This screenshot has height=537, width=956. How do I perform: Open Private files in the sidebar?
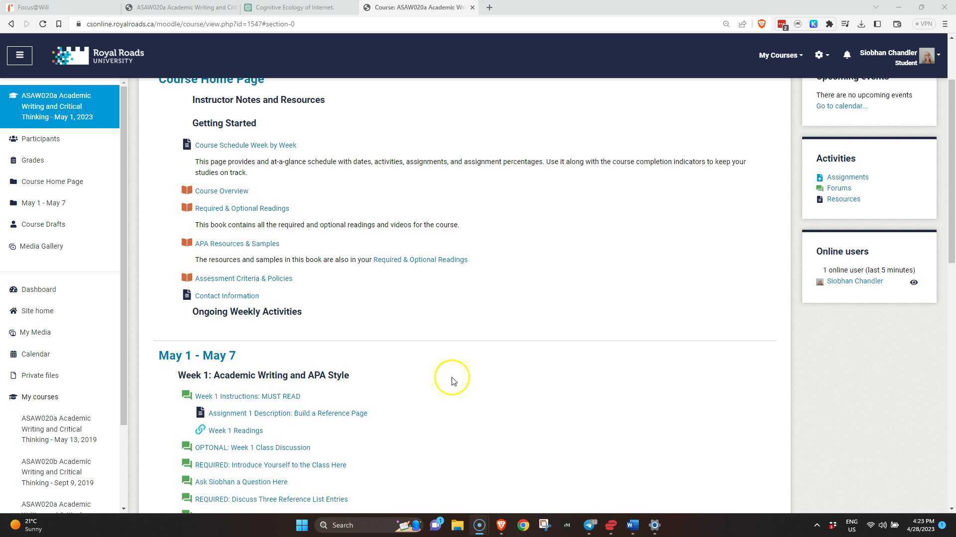[x=39, y=375]
